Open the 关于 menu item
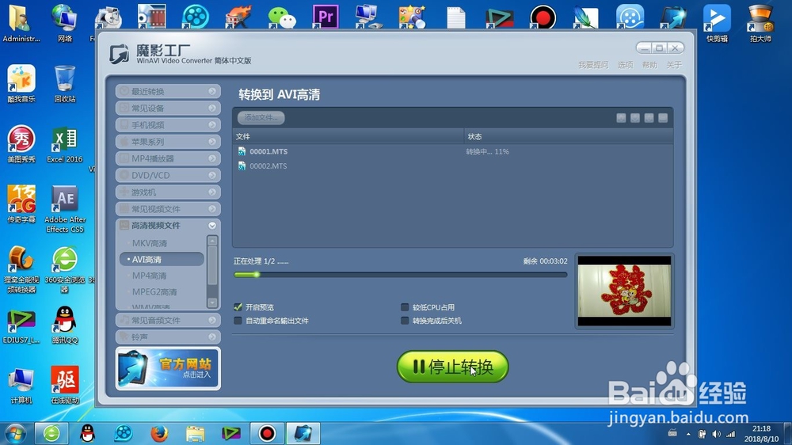792x445 pixels. [x=674, y=65]
